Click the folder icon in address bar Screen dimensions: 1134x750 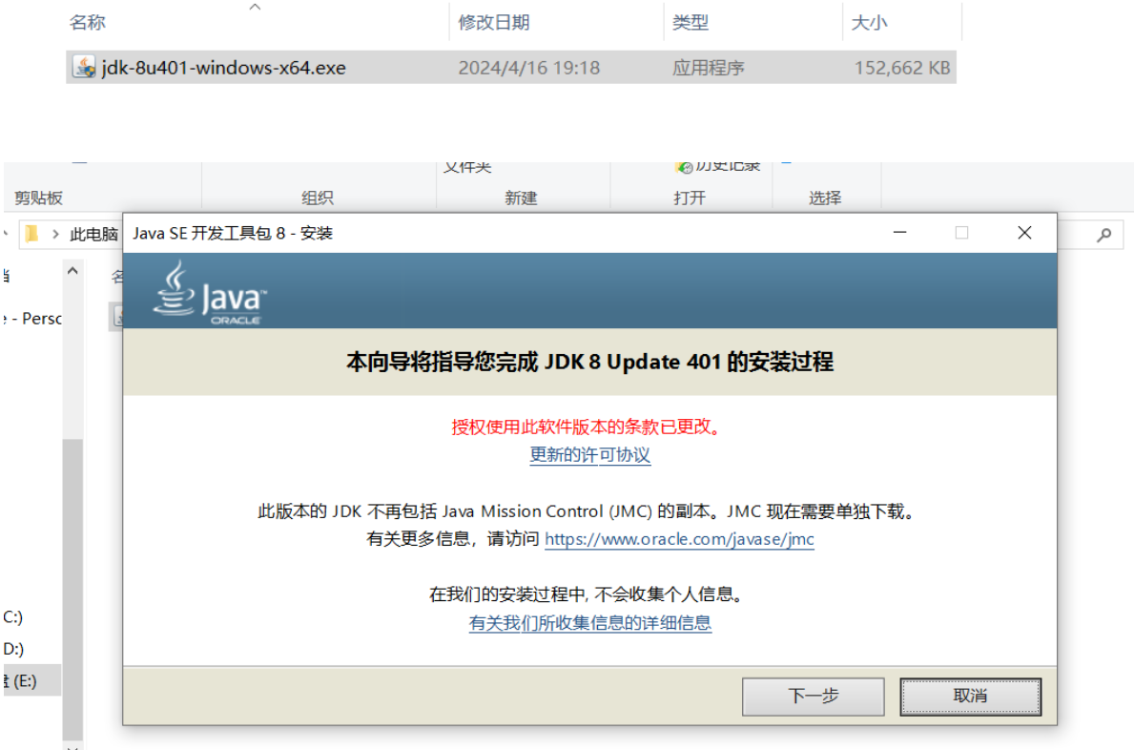31,235
